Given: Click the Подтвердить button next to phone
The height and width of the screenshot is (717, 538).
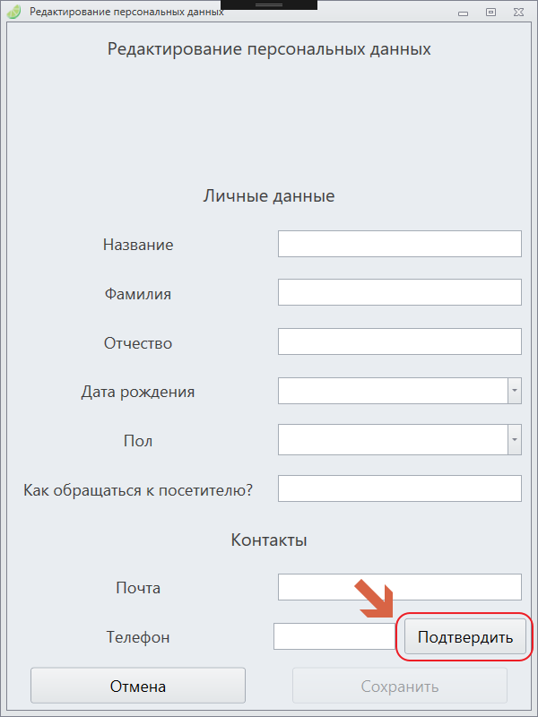Looking at the screenshot, I should point(465,637).
